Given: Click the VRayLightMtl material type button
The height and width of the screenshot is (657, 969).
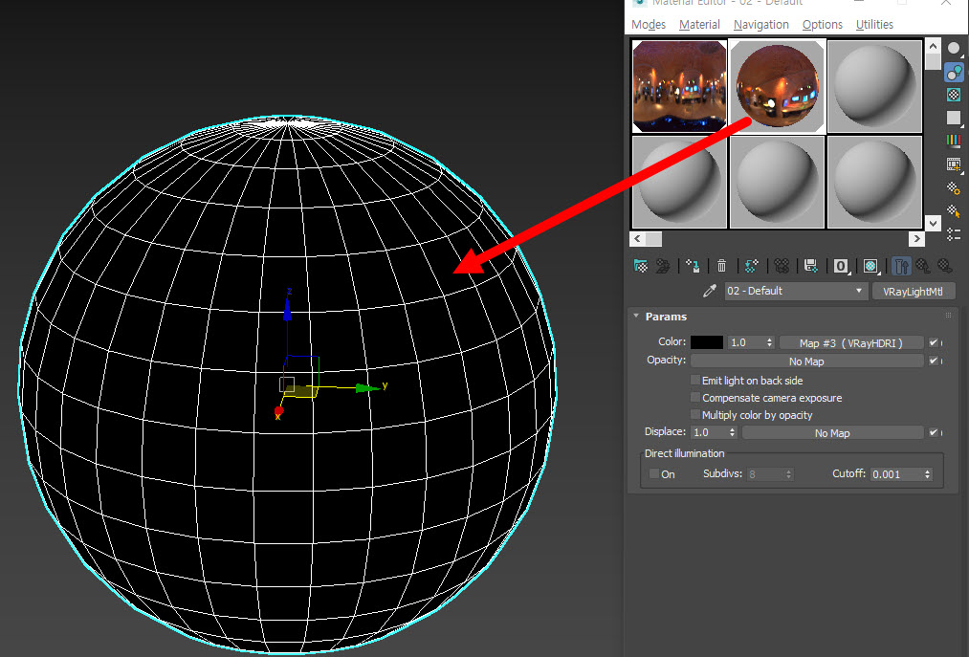Looking at the screenshot, I should click(913, 291).
